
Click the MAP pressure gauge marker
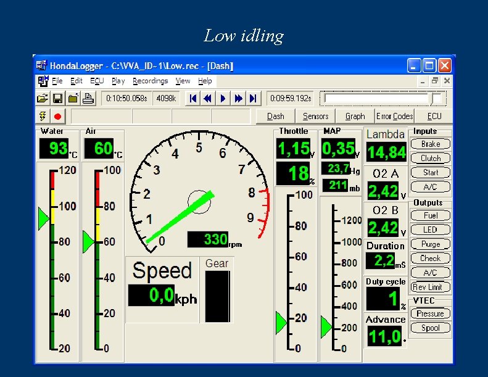coord(326,327)
